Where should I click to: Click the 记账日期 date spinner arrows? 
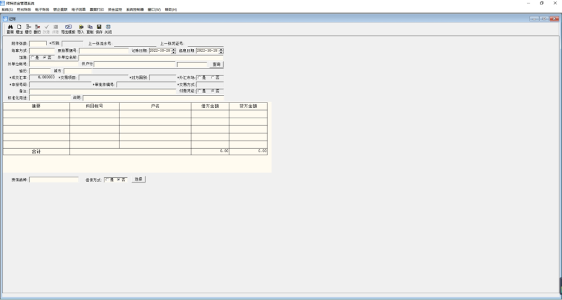click(173, 50)
